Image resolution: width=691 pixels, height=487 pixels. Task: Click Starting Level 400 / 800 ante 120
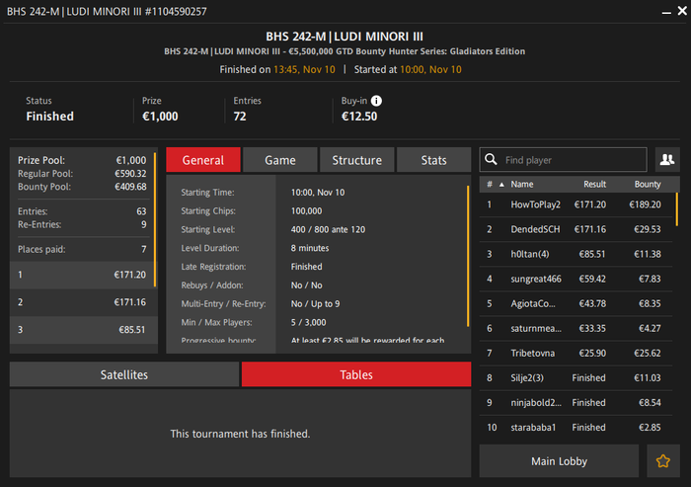(328, 229)
